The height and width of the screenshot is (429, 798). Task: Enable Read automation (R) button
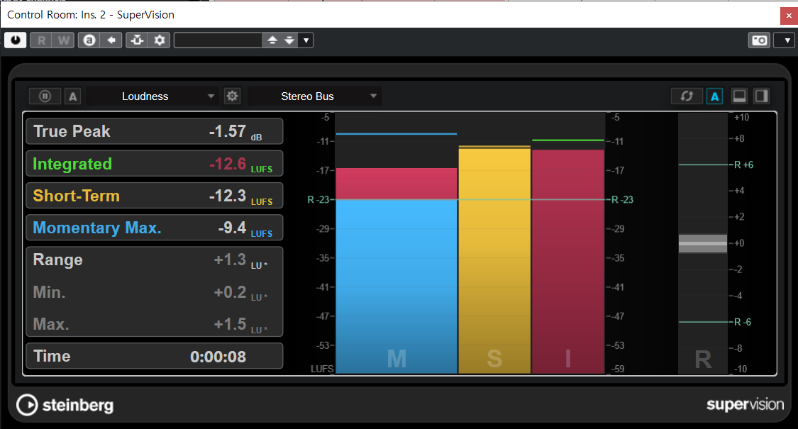(x=42, y=40)
